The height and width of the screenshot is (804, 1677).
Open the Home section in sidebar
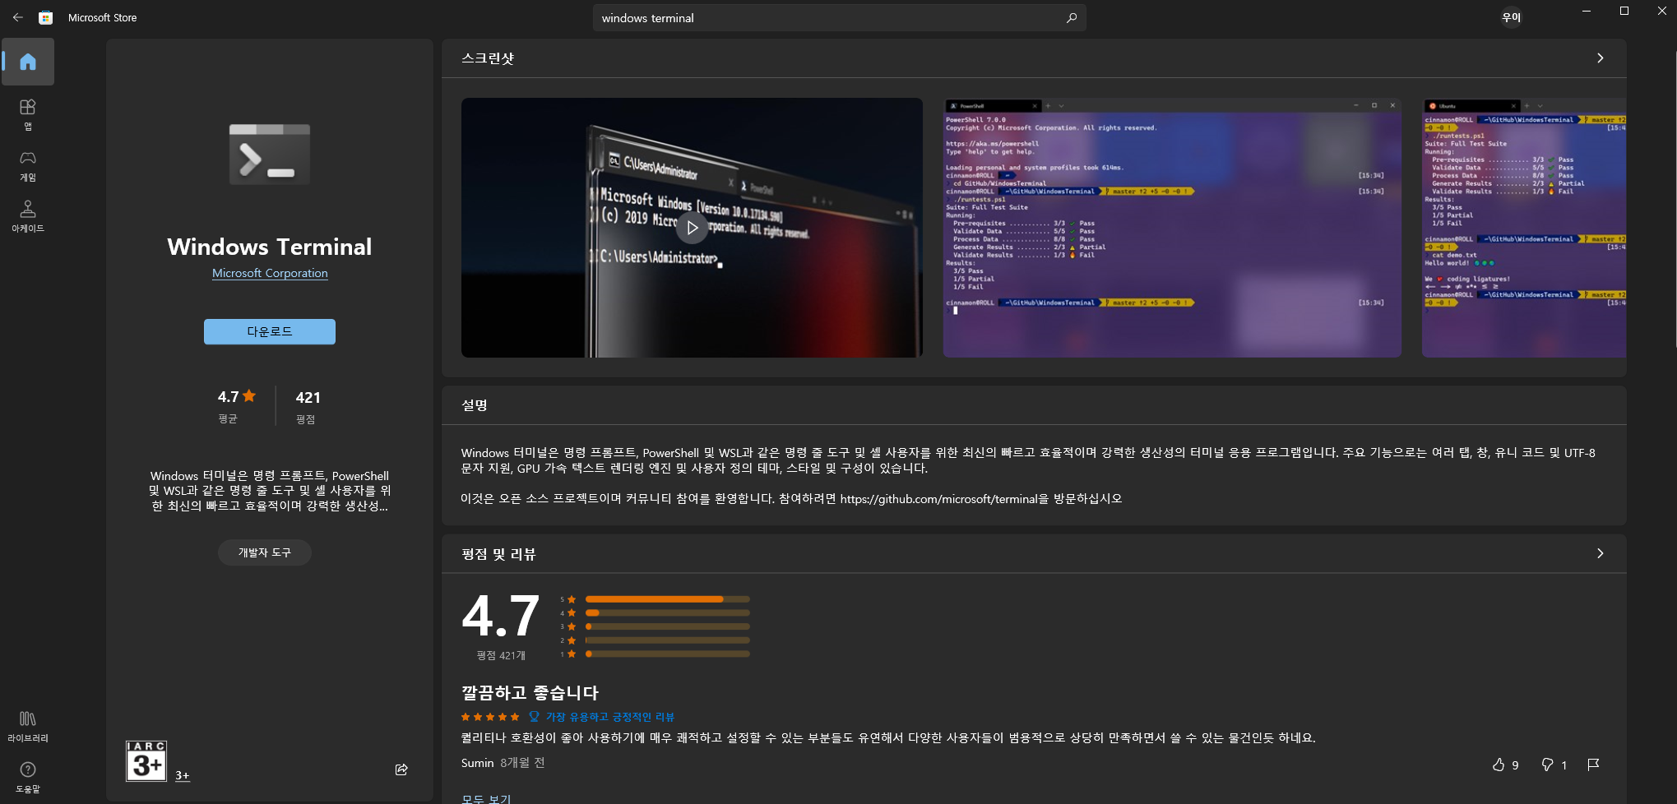(x=28, y=62)
